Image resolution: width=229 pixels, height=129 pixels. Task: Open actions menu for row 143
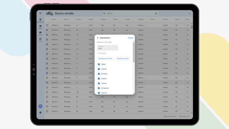click(187, 78)
